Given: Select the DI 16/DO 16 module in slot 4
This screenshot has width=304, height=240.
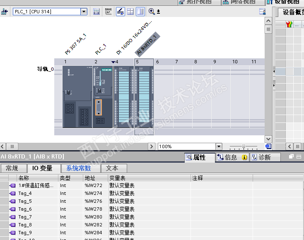Looking at the screenshot, I should coord(123,97).
